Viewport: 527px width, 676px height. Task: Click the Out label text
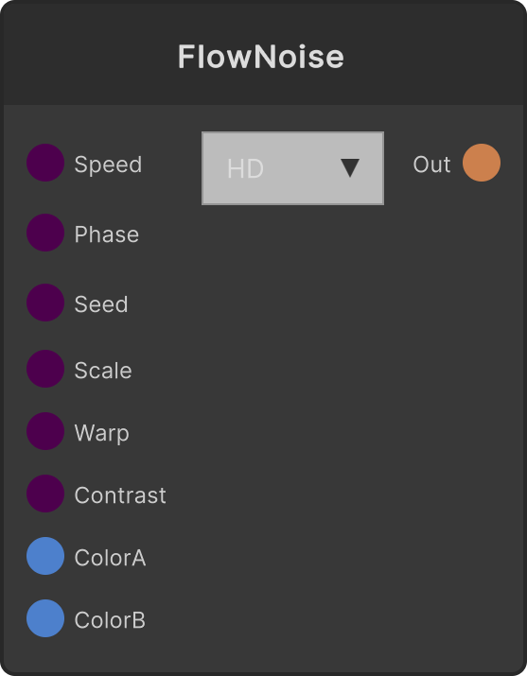coord(431,165)
